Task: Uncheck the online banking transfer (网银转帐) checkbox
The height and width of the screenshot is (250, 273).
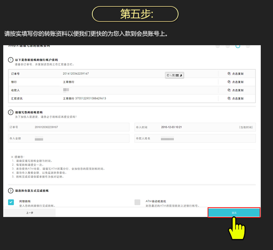Action: pos(11,202)
